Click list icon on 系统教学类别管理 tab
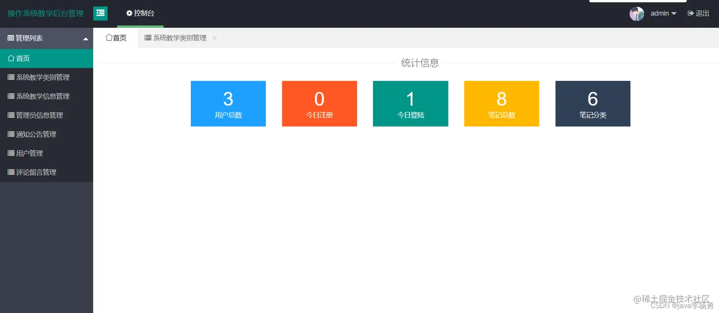 (148, 38)
